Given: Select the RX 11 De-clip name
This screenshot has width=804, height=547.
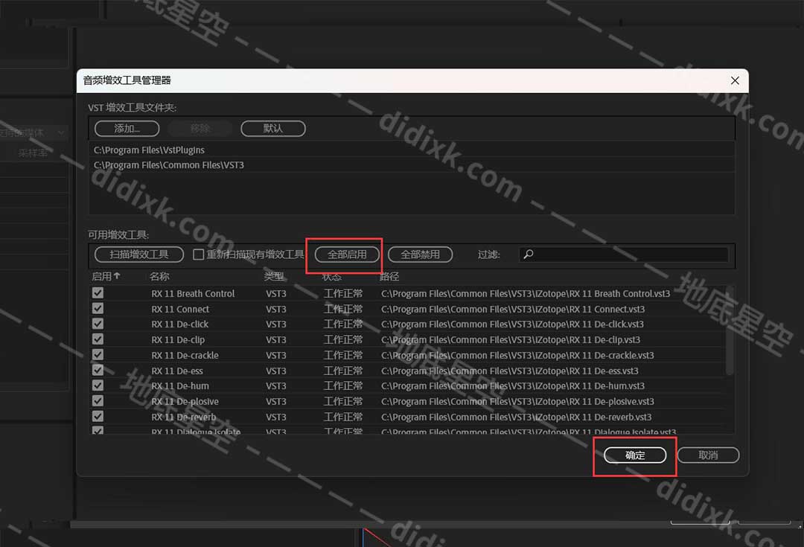Looking at the screenshot, I should (x=178, y=339).
